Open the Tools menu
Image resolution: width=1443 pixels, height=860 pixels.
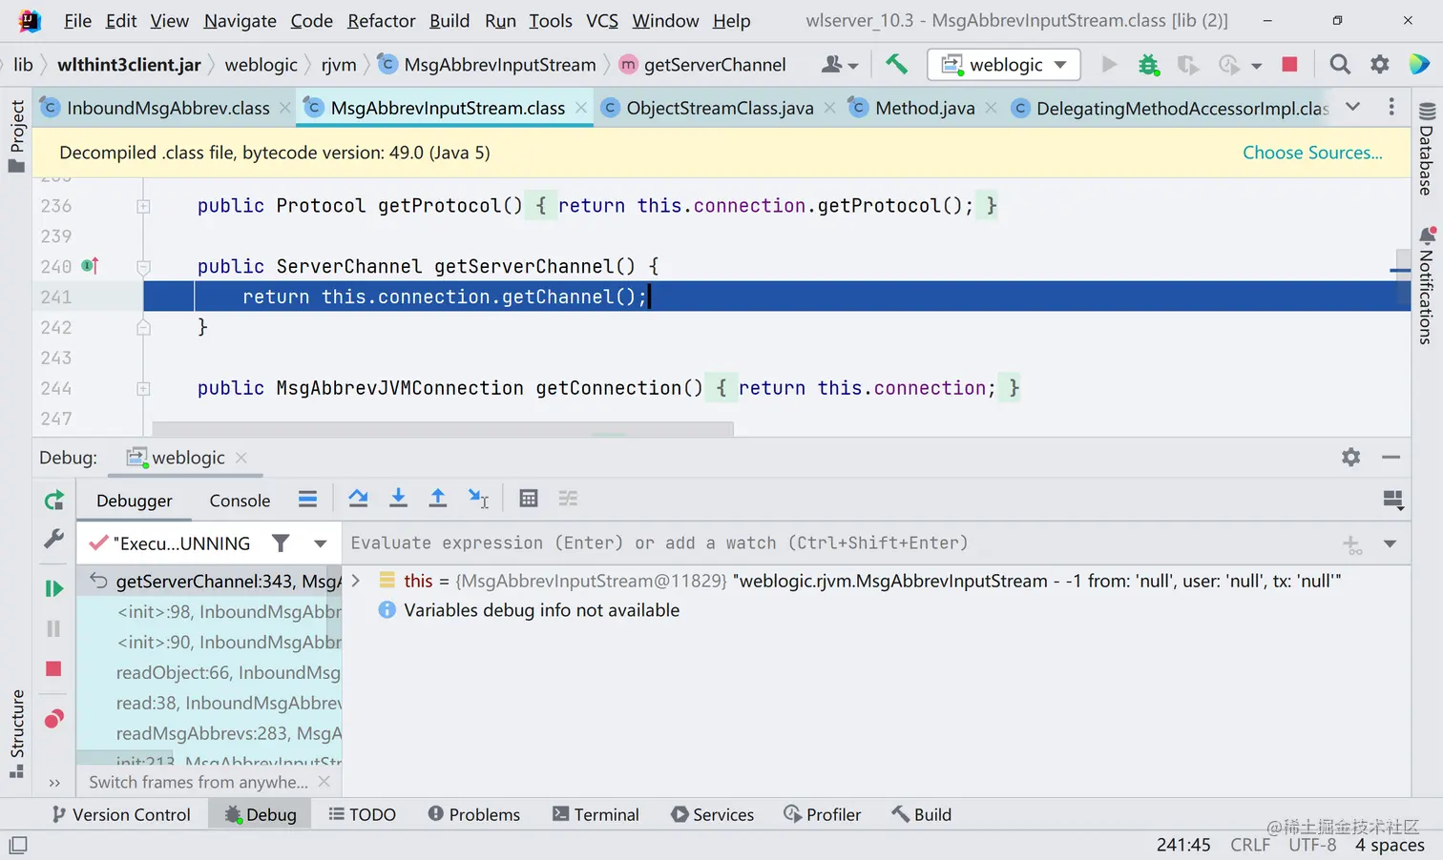(x=551, y=20)
